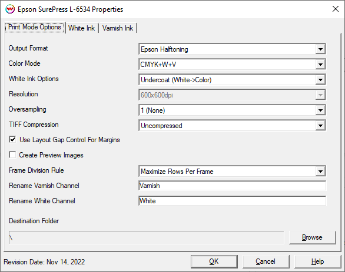Screen dimensions: 345x272
Task: Click the disabled Resolution dropdown
Action: (x=232, y=95)
